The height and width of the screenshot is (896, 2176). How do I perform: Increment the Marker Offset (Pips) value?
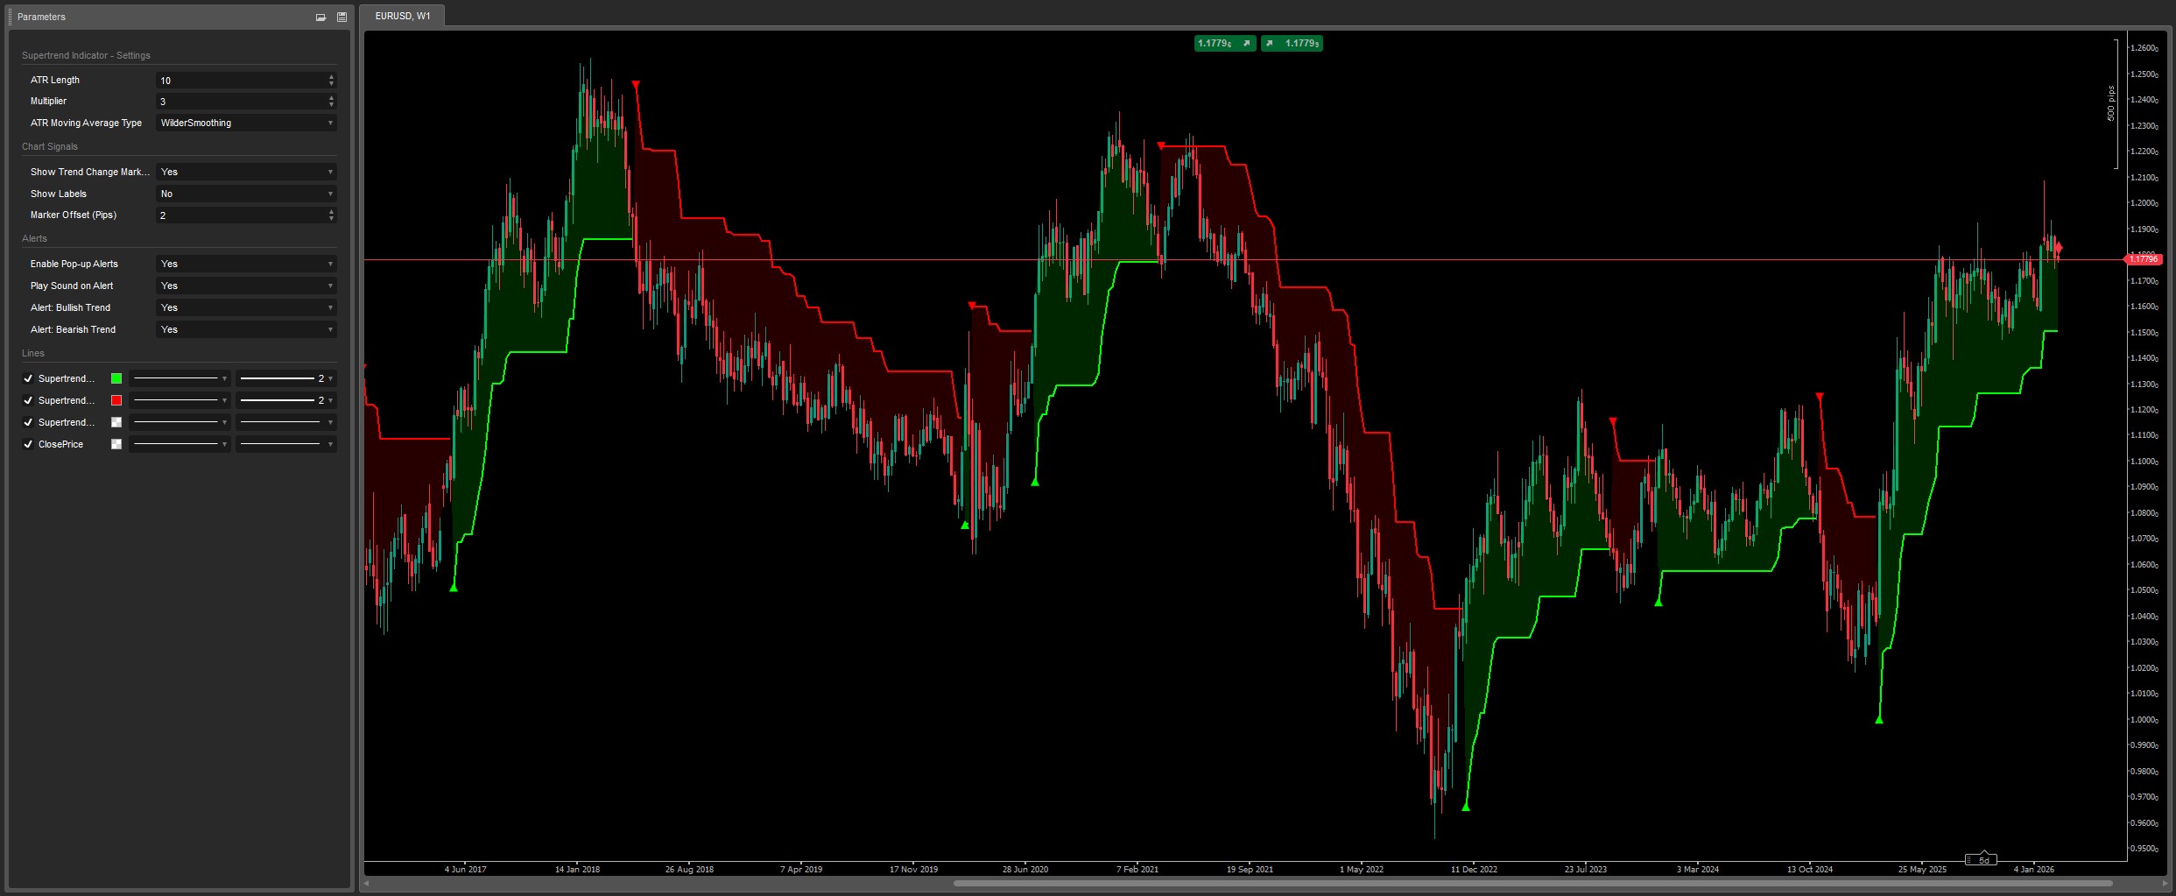[331, 211]
